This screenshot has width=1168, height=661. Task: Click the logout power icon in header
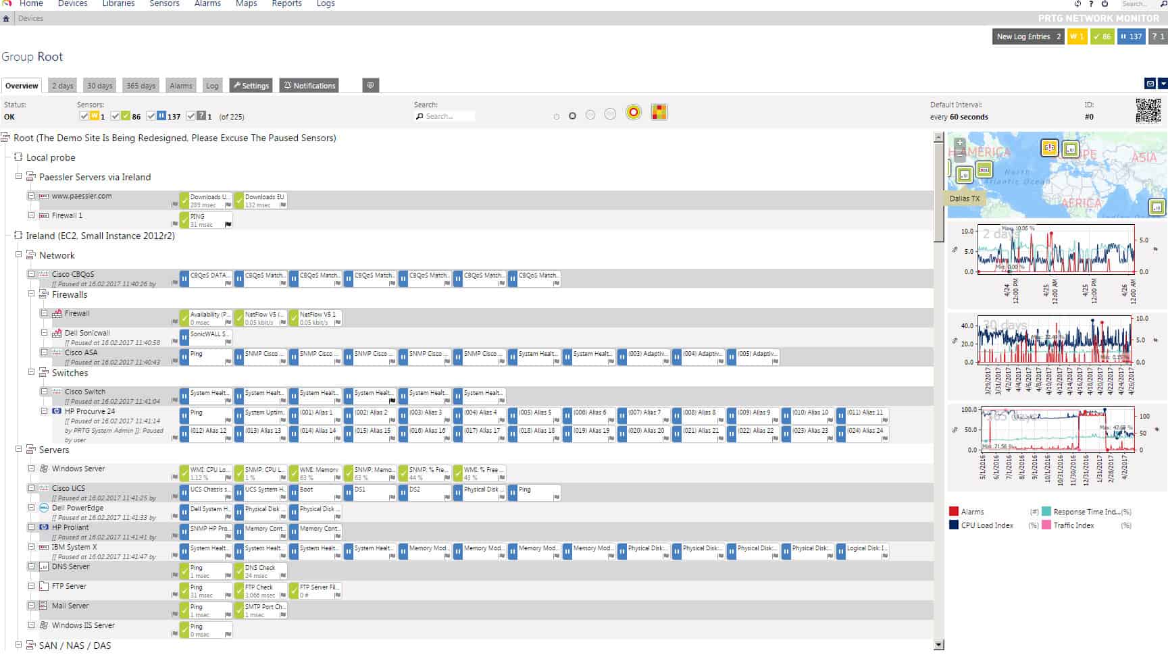[1104, 4]
